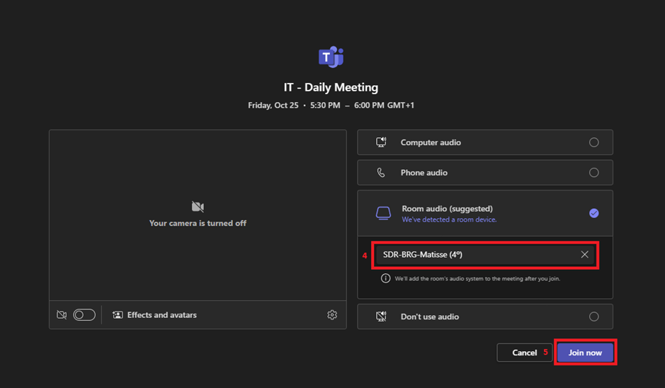Viewport: 665px width, 388px height.
Task: Select the Computer audio radio button
Action: coord(593,142)
